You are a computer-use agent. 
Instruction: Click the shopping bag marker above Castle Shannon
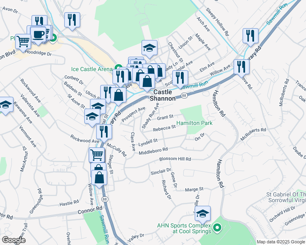click(x=147, y=82)
